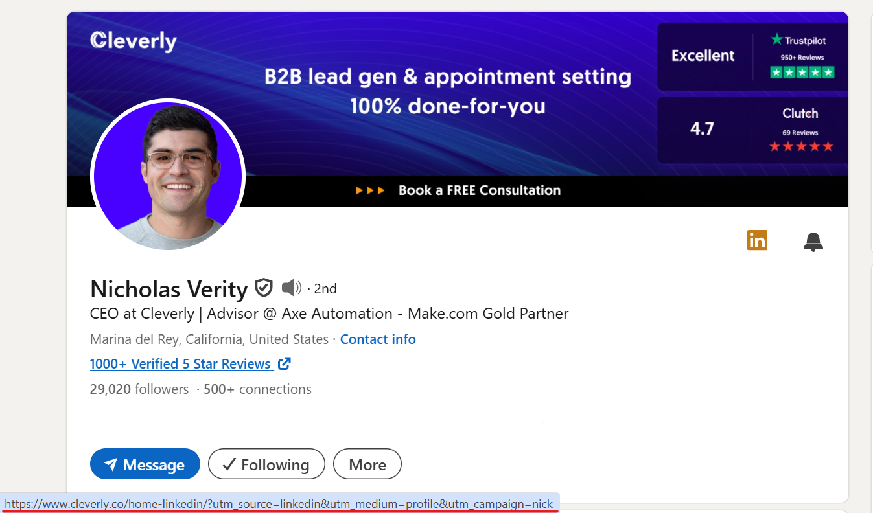Click the Clutch 4.7 rating card

[752, 130]
